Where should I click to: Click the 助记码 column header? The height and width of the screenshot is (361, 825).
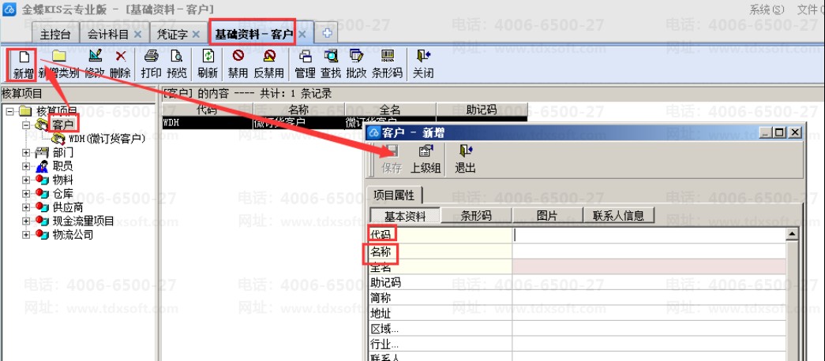click(x=482, y=110)
